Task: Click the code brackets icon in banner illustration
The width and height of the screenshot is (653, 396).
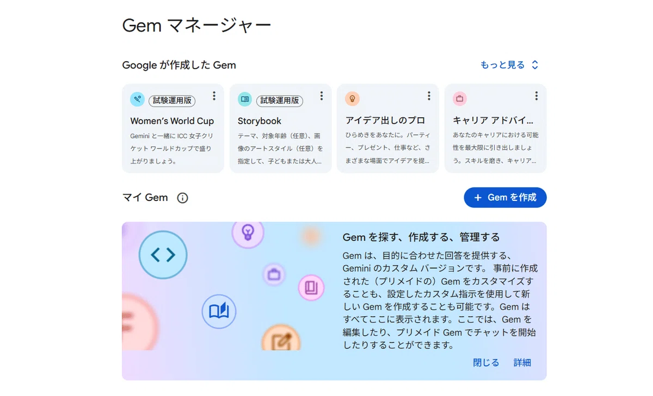Action: tap(163, 255)
